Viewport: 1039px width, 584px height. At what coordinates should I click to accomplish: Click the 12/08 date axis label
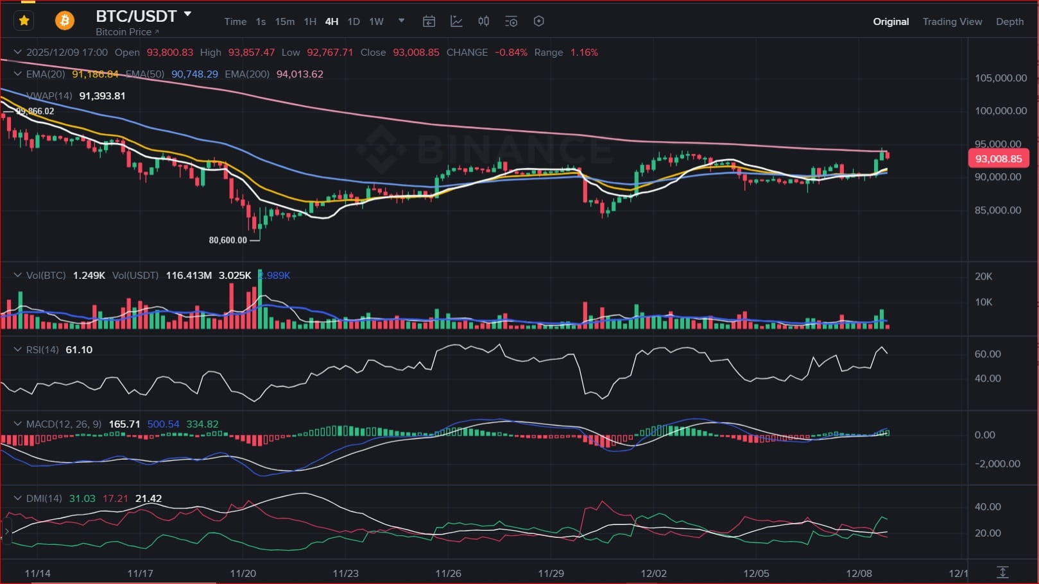pos(859,573)
